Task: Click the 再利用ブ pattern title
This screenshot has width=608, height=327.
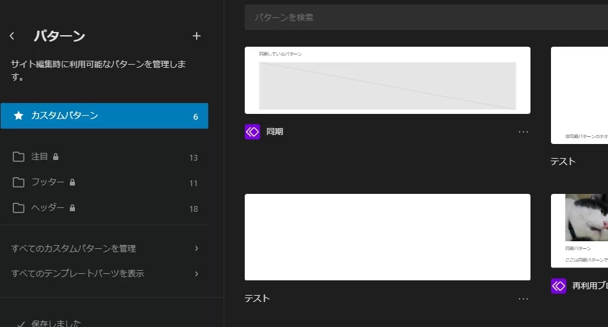Action: (590, 286)
